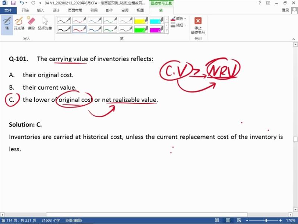Open the pen Thickness (粗细) dropdown

click(x=179, y=25)
